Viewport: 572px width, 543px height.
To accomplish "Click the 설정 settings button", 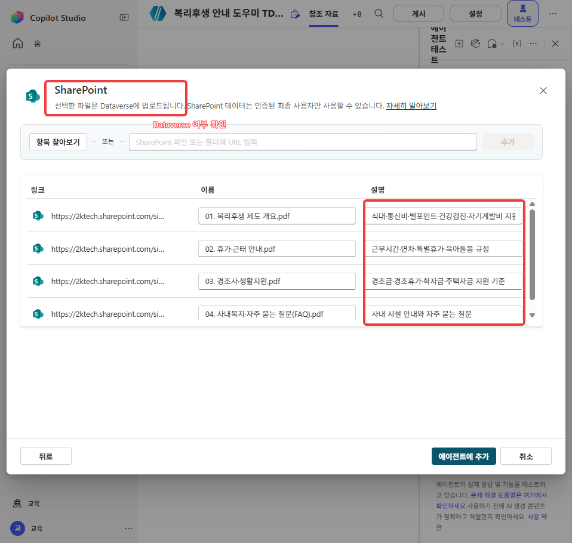I will [x=475, y=14].
